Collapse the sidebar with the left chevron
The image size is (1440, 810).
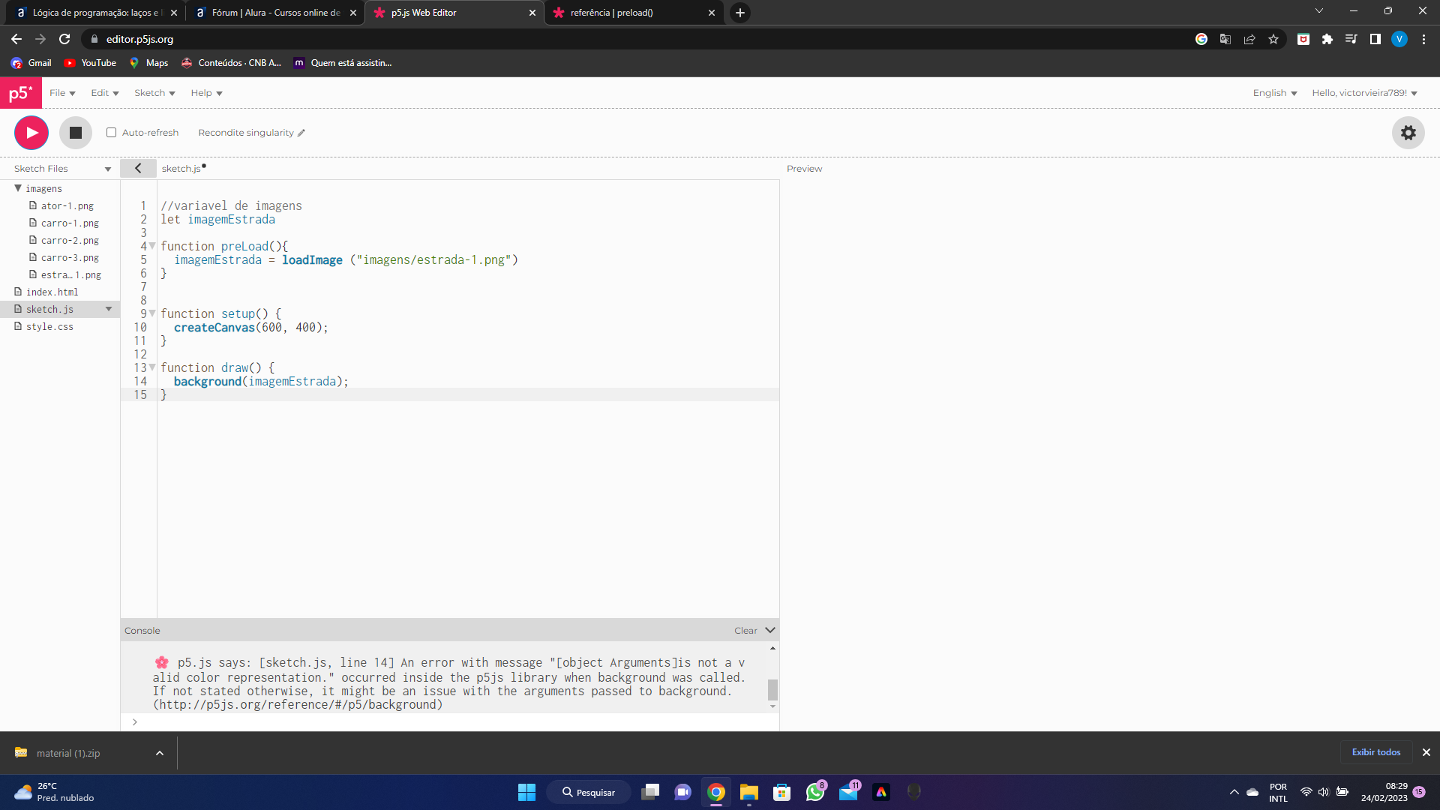point(138,169)
